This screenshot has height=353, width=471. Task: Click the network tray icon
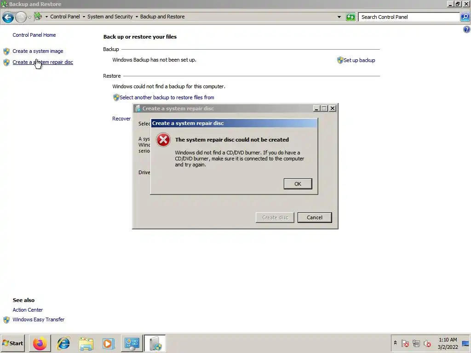416,343
